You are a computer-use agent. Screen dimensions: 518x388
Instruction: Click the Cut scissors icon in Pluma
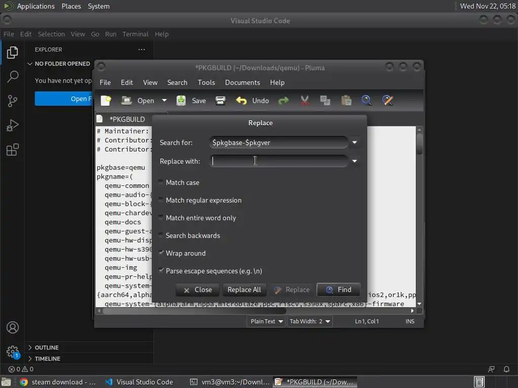(x=305, y=101)
